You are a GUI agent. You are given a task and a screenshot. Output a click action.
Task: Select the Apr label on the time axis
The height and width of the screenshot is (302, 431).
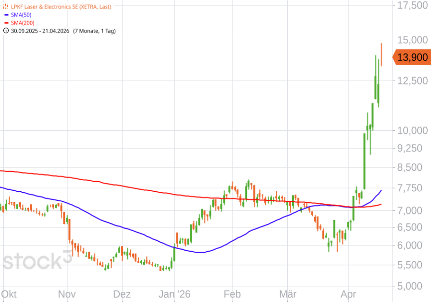click(x=349, y=294)
